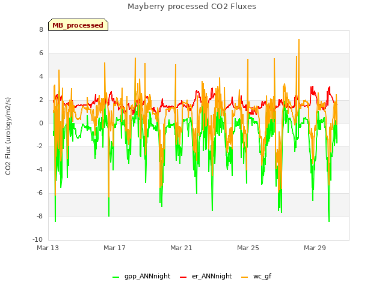Click the Mar 21 x-axis label

181,248
